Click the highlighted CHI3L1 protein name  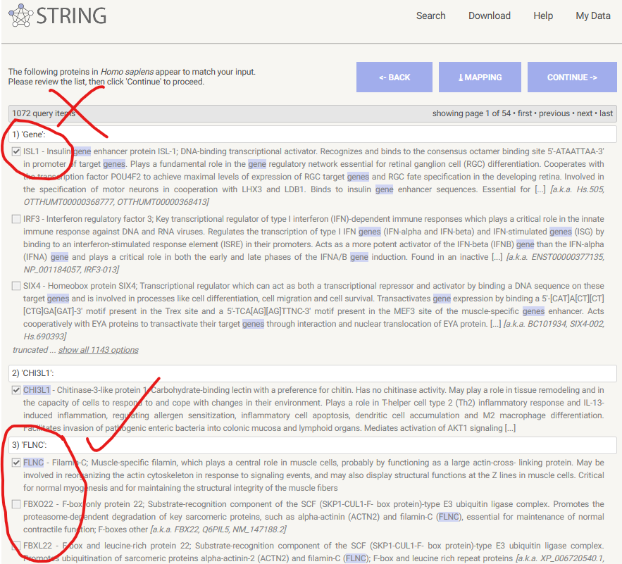click(37, 390)
